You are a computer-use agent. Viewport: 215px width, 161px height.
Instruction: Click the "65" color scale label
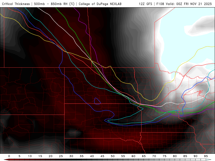[144, 156]
